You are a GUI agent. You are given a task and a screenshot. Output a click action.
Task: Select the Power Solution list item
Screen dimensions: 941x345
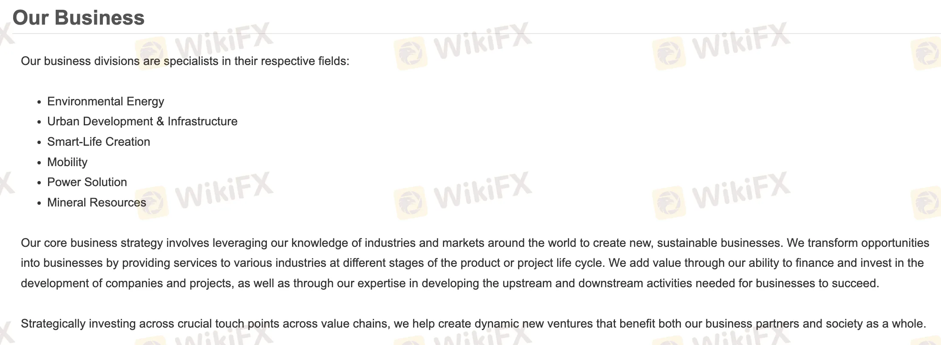point(87,182)
